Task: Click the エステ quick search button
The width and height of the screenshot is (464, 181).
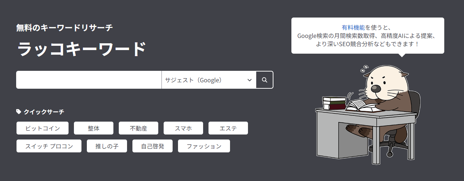Action: point(228,128)
